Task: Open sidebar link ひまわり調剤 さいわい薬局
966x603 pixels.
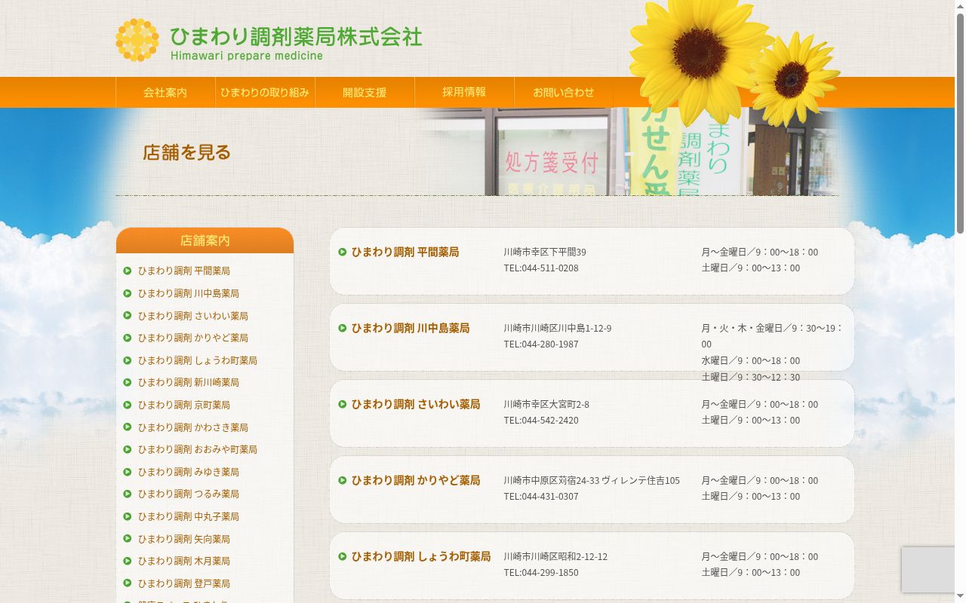Action: (x=192, y=316)
